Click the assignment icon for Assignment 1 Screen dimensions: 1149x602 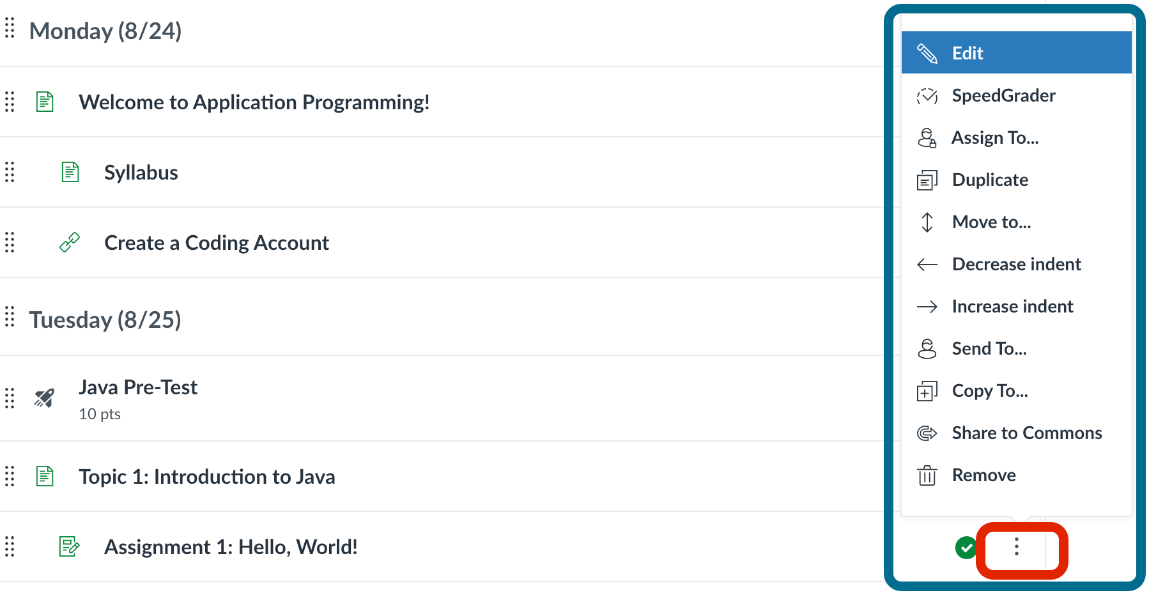pos(69,546)
